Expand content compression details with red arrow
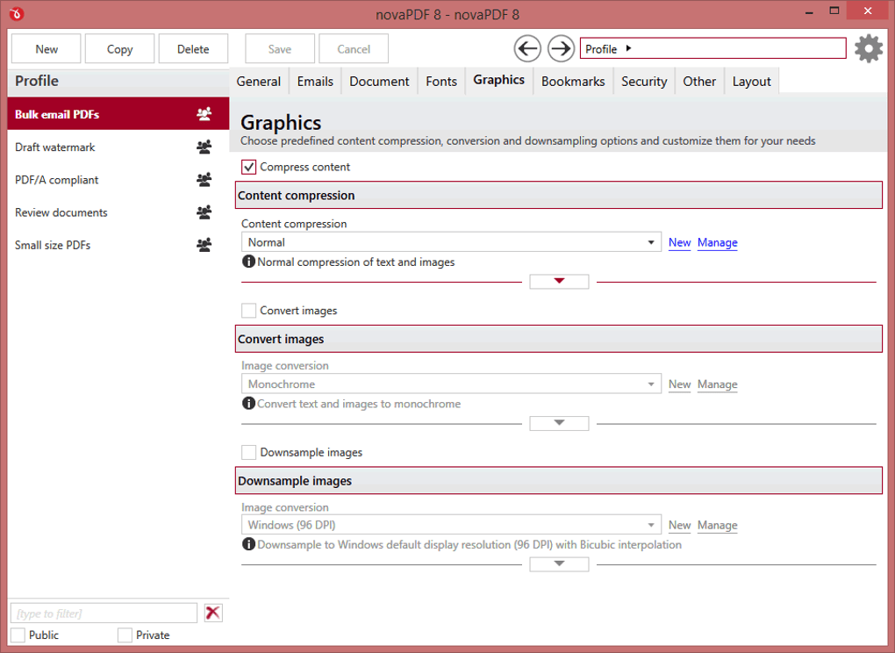Viewport: 895px width, 653px height. (560, 281)
